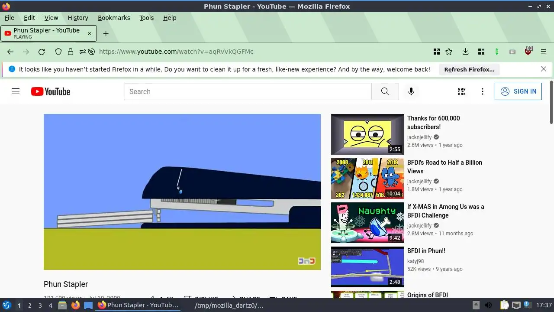Open the YouTube guide hamburger menu

click(x=16, y=91)
